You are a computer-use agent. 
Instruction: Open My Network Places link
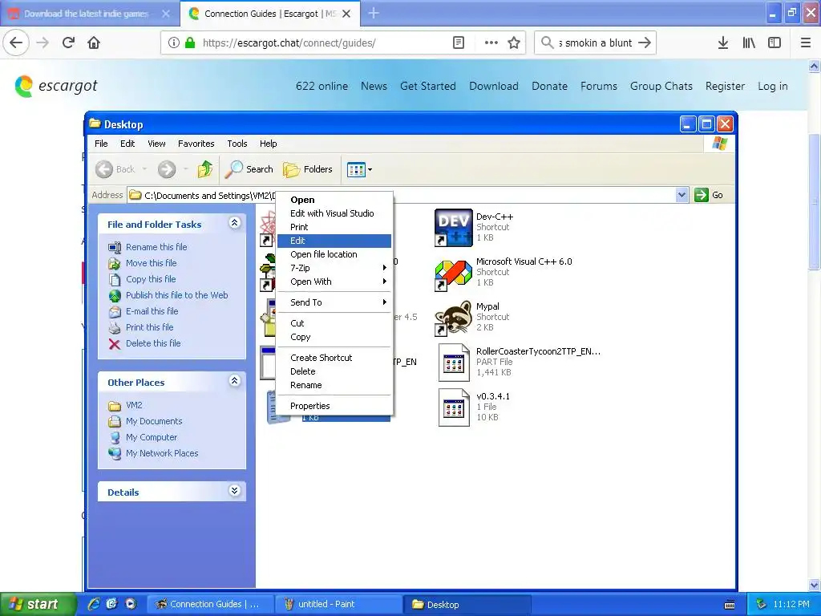click(x=153, y=453)
